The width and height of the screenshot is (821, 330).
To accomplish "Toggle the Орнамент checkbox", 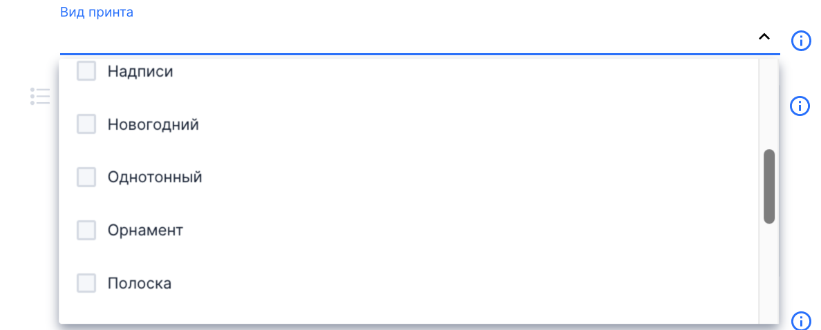I will point(86,230).
